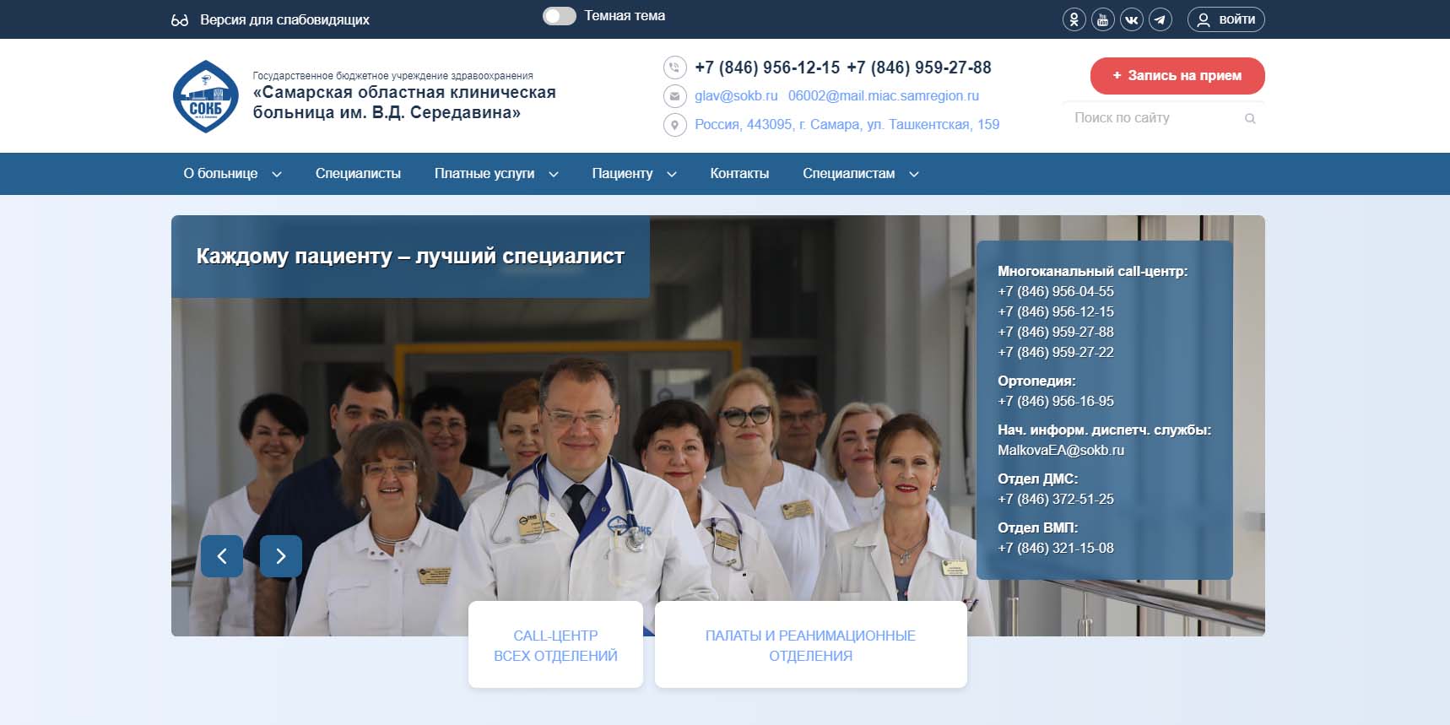The width and height of the screenshot is (1450, 725).
Task: Click the search magnifier icon
Action: pos(1250,119)
